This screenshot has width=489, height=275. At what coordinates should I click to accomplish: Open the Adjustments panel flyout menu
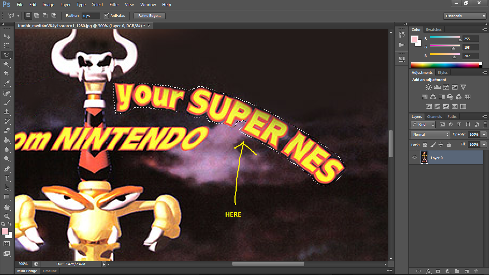point(485,73)
